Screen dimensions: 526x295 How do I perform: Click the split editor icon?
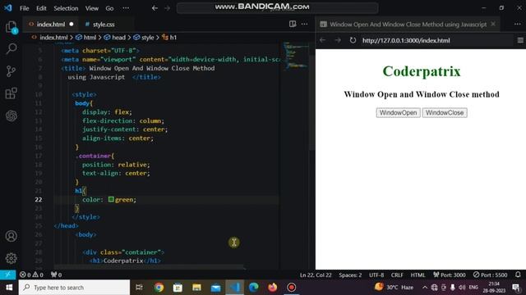coord(293,24)
